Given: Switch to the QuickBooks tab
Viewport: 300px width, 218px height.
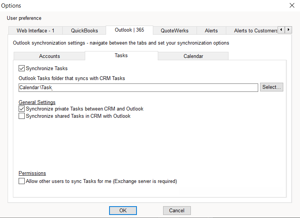Looking at the screenshot, I should tap(84, 30).
